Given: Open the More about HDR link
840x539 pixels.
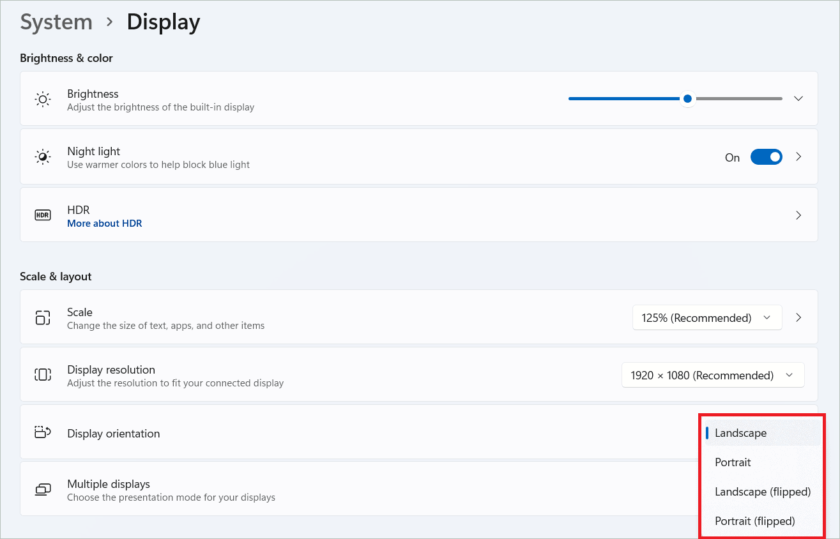Looking at the screenshot, I should click(105, 224).
